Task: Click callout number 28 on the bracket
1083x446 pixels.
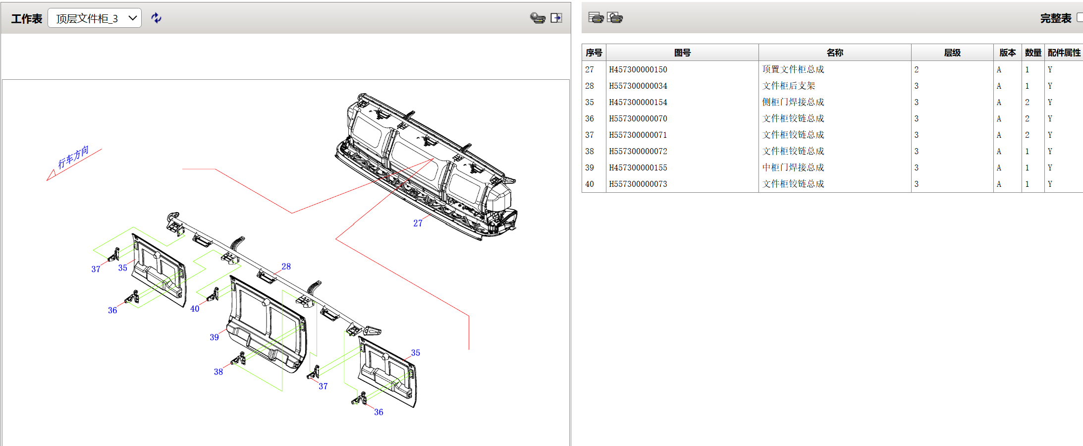Action: [x=286, y=267]
